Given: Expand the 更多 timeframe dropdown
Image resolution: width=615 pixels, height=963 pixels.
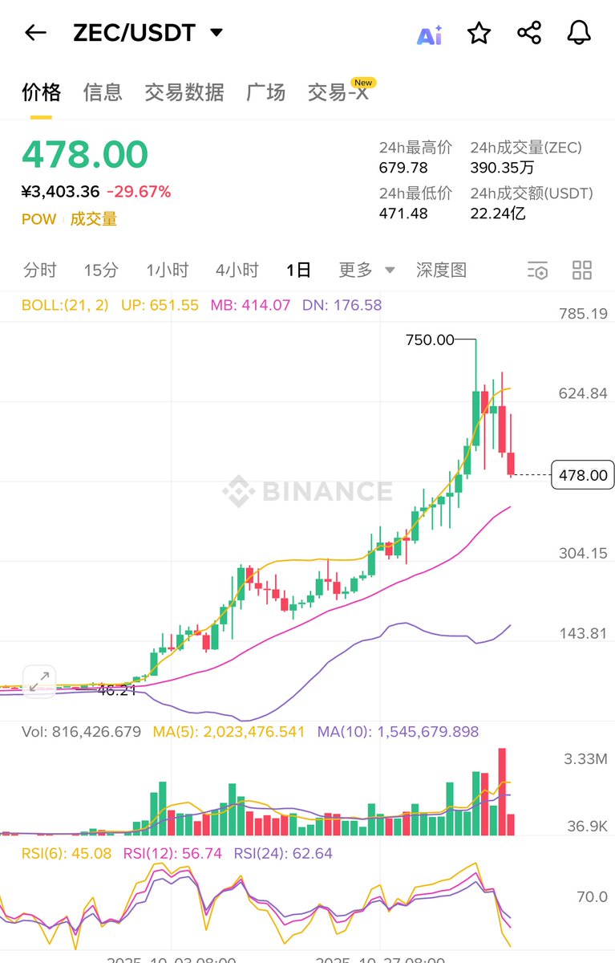Looking at the screenshot, I should 366,270.
